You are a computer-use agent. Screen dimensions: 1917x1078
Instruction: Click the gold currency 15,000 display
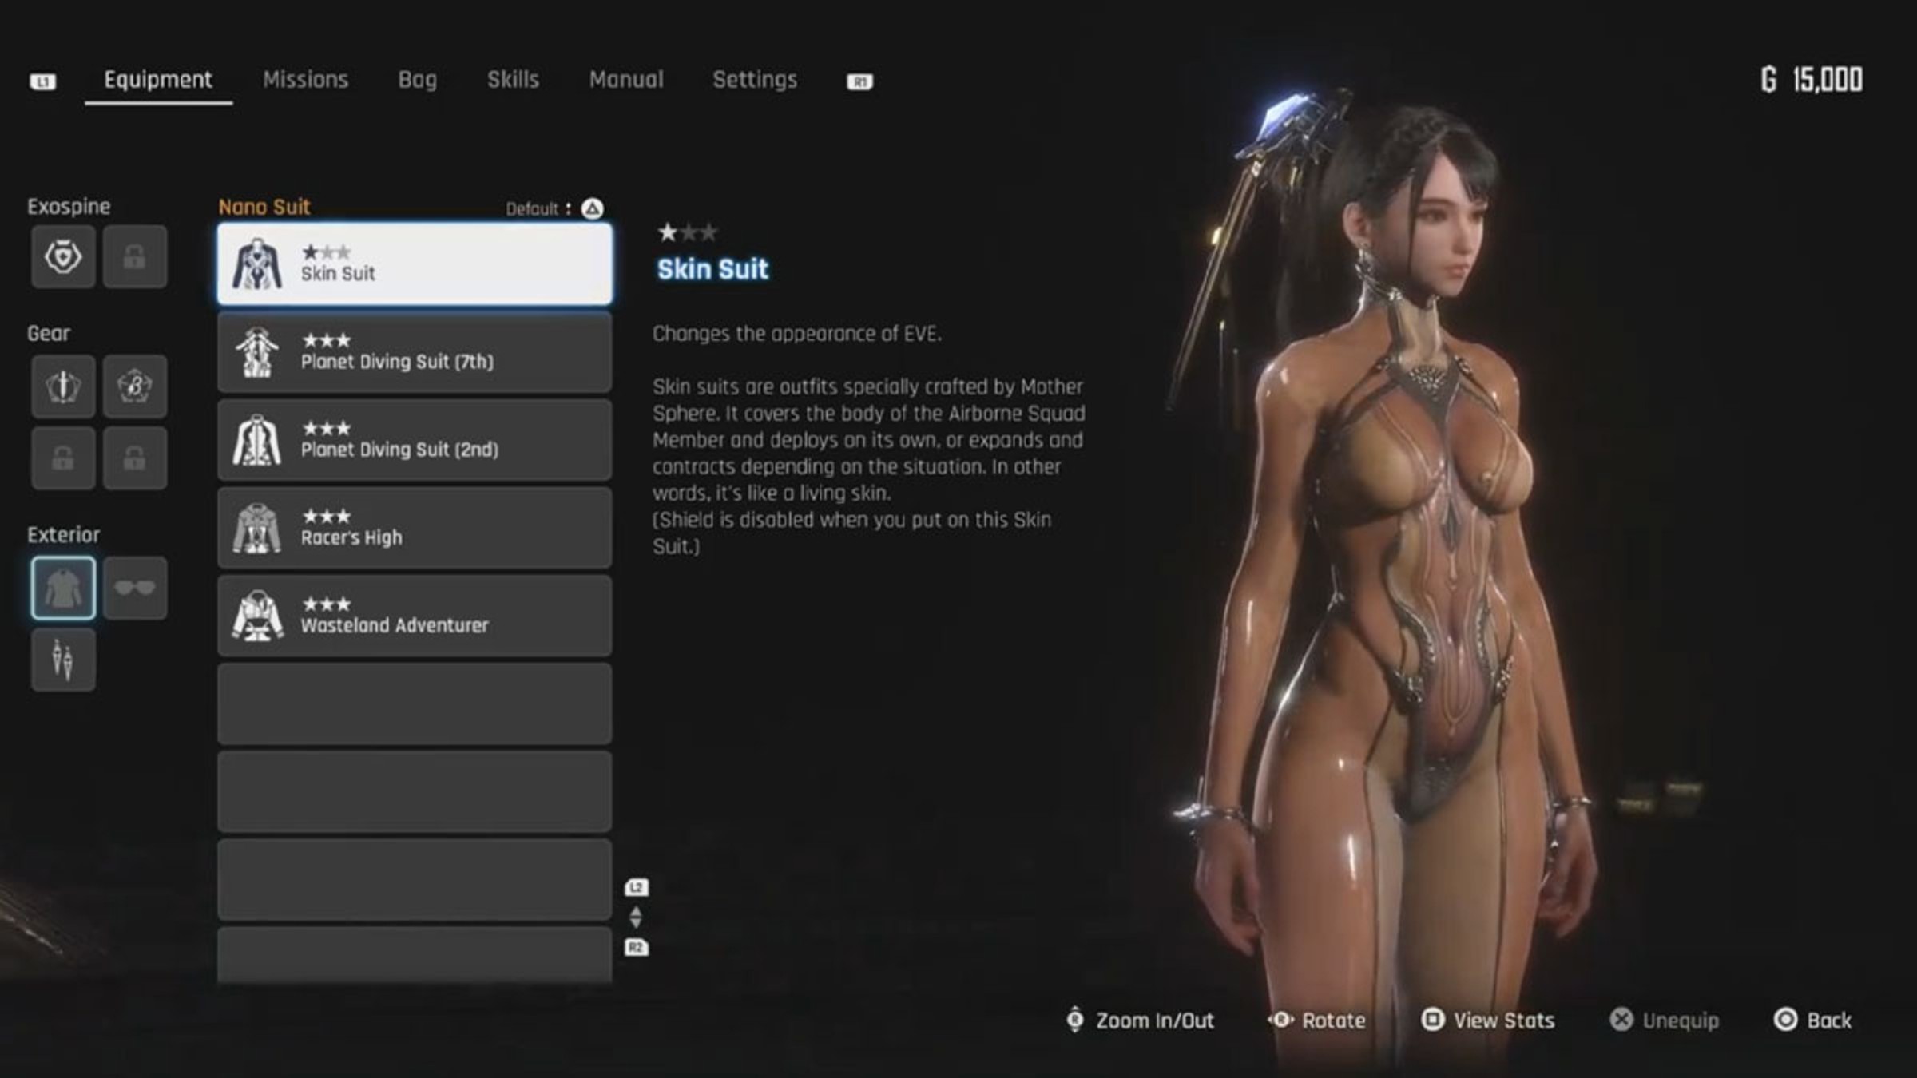click(x=1812, y=80)
